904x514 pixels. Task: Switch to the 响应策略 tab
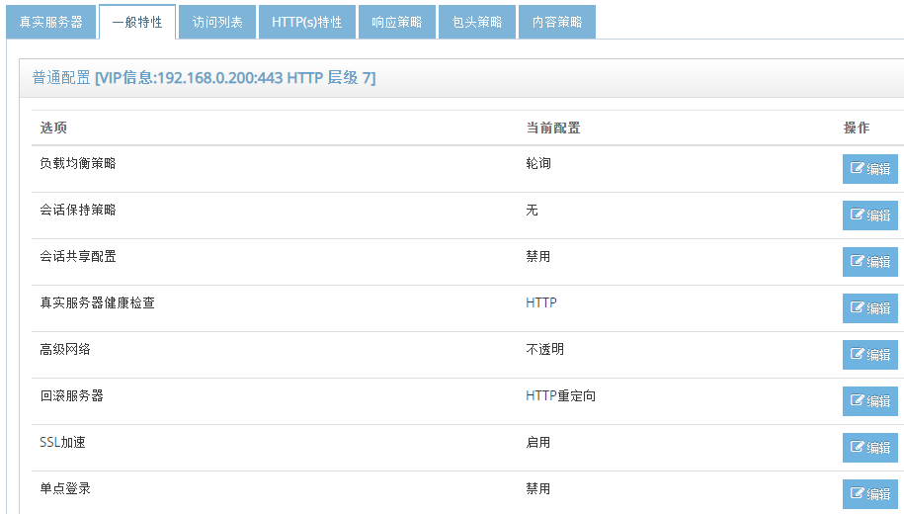point(396,22)
